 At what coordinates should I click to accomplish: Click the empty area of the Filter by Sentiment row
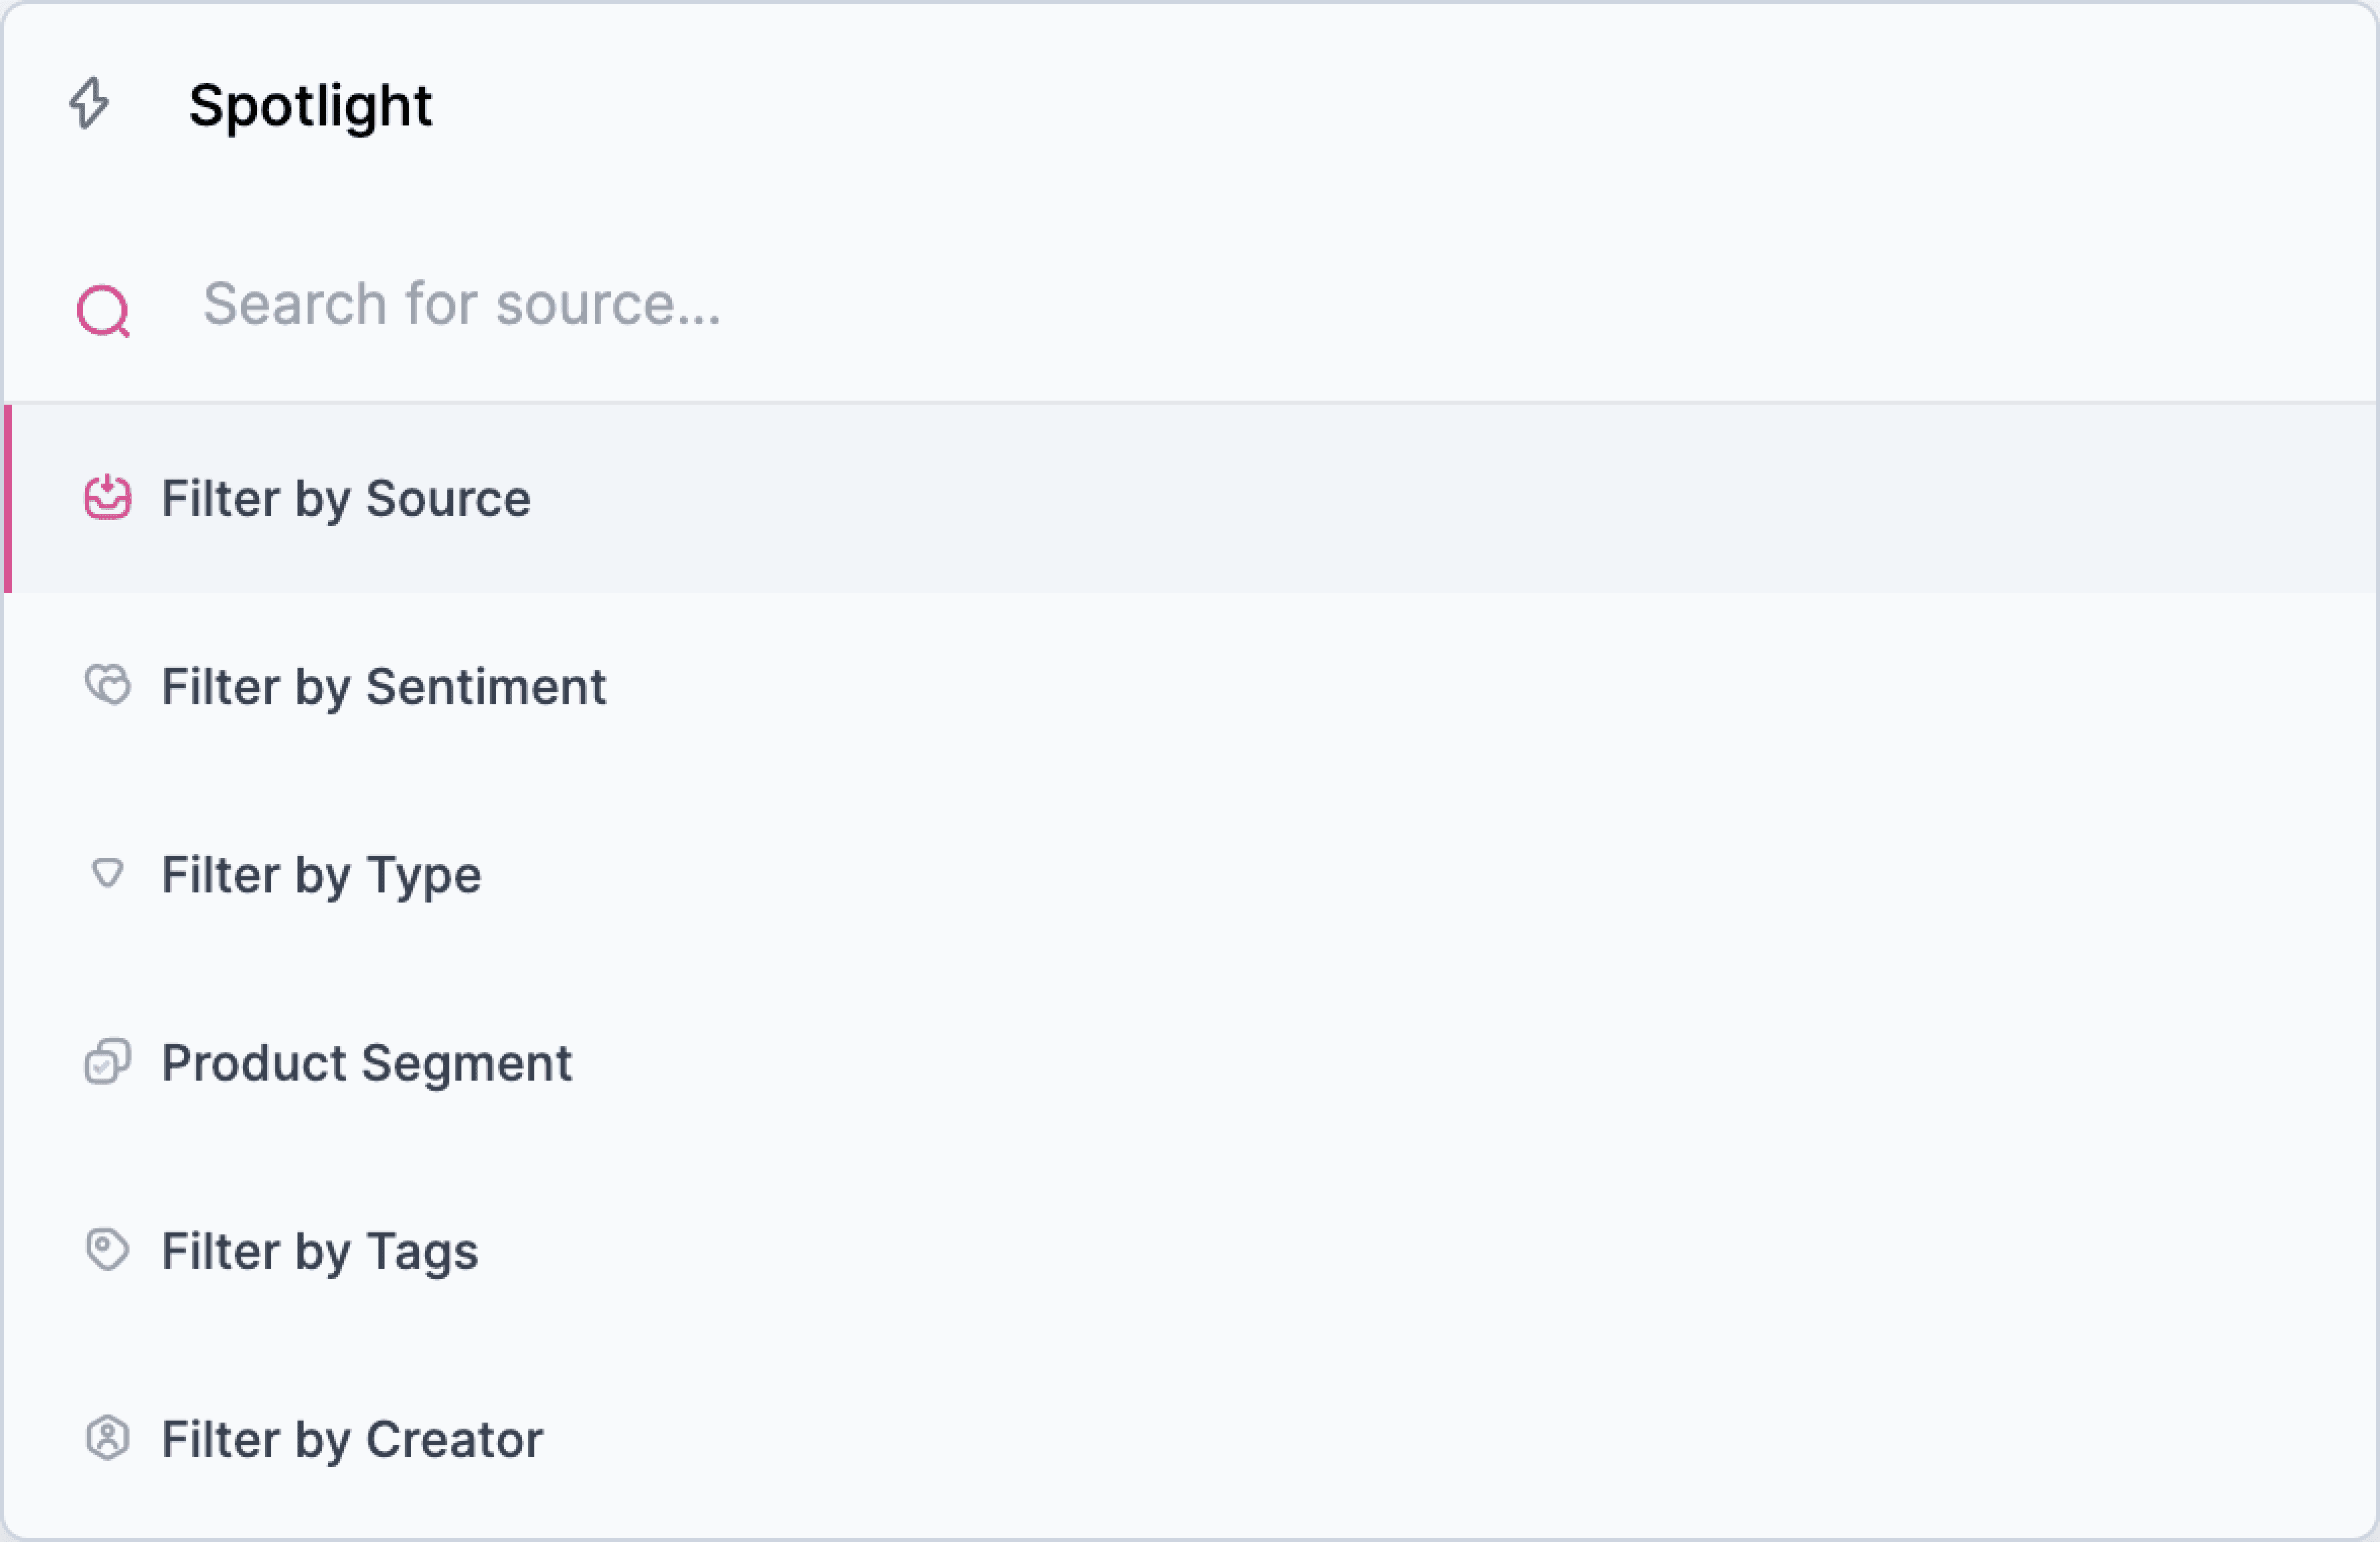click(x=1490, y=687)
